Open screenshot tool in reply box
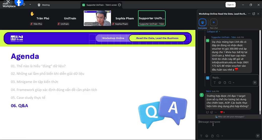The width and height of the screenshot is (262, 140). click(x=230, y=82)
